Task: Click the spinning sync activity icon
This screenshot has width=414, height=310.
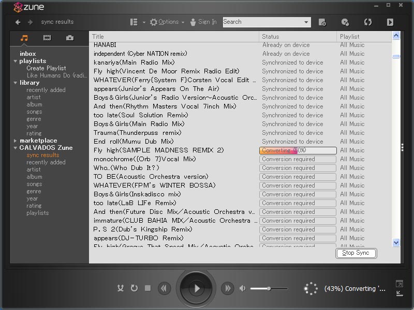Action: tap(311, 289)
